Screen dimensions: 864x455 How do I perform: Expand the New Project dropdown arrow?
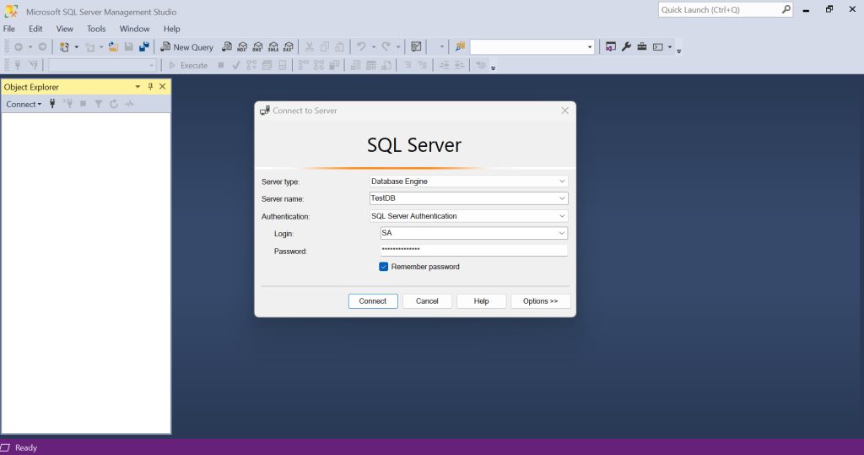[76, 47]
